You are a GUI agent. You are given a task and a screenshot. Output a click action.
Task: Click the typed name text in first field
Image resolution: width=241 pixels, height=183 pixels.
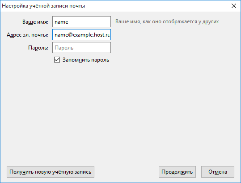(x=61, y=22)
